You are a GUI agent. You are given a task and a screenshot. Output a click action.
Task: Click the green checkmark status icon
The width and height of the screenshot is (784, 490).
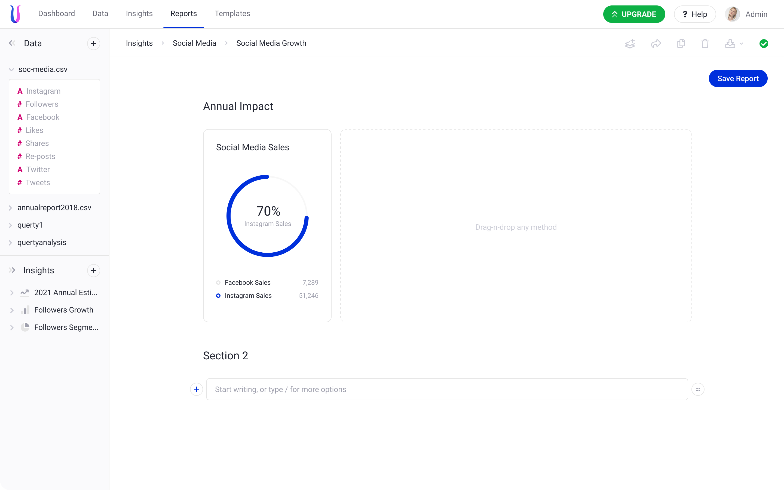point(764,44)
